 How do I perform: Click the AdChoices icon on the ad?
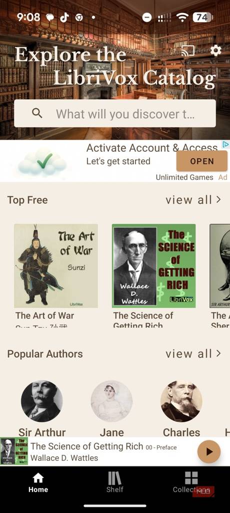(225, 144)
